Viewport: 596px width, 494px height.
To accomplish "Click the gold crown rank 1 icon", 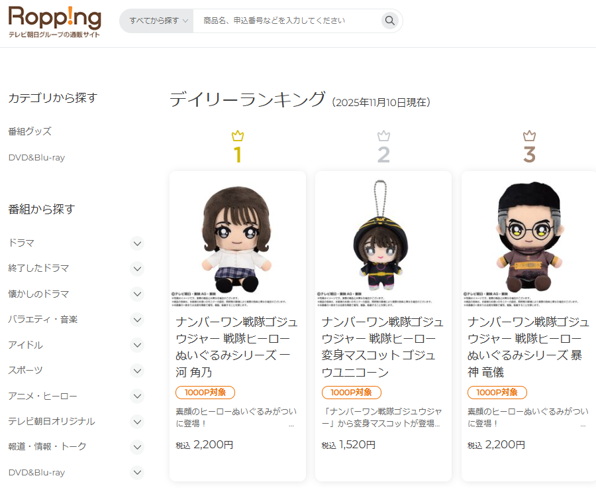I will tap(238, 135).
